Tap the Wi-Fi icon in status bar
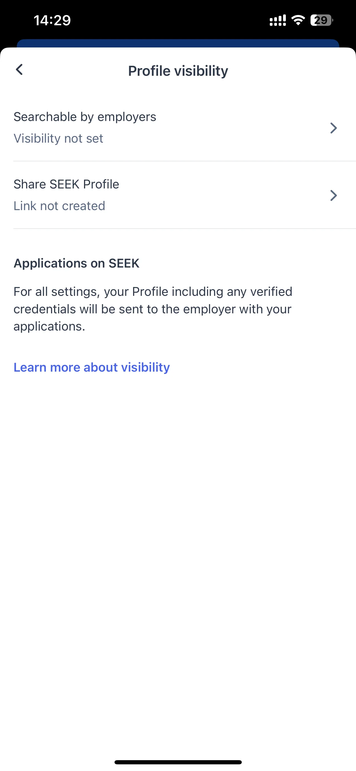The width and height of the screenshot is (356, 771). click(298, 20)
